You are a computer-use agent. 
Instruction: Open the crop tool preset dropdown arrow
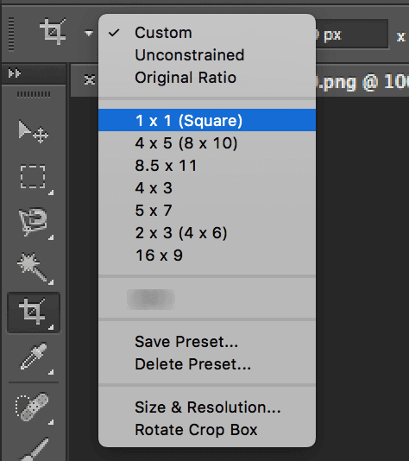pos(89,33)
